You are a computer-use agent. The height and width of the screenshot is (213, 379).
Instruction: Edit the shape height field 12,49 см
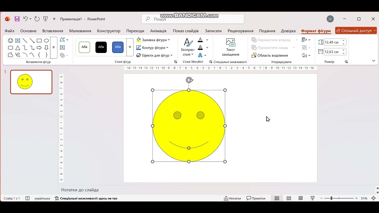click(335, 42)
